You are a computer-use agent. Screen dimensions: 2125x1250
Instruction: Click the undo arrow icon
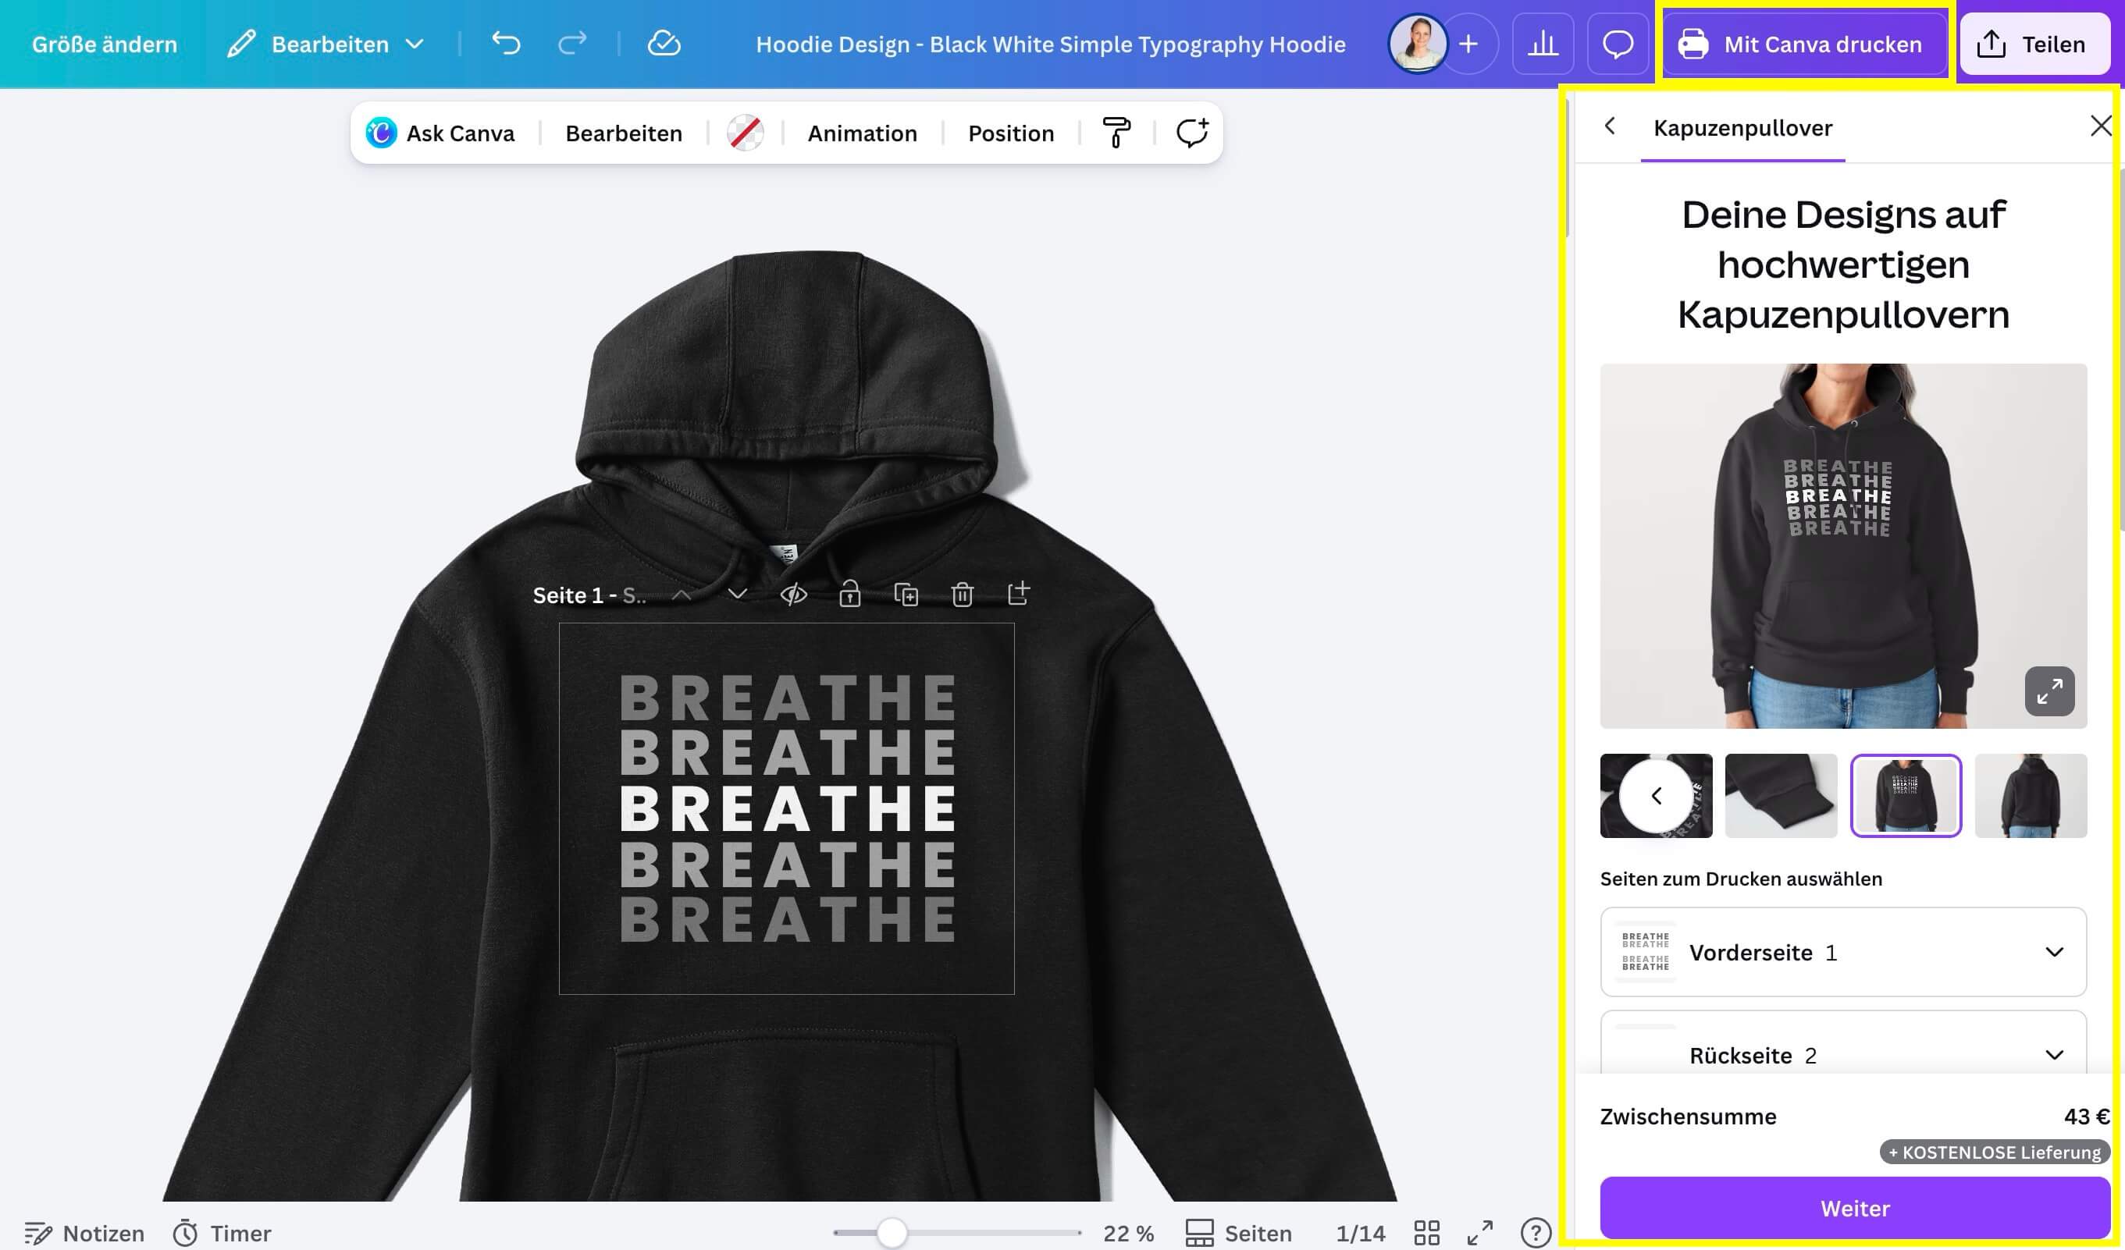tap(506, 43)
